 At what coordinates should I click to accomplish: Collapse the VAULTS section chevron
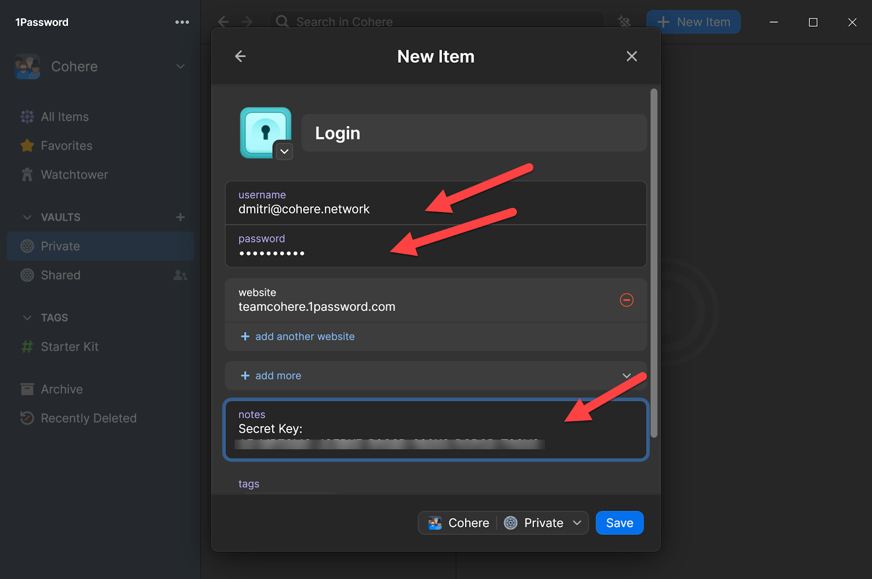[27, 217]
